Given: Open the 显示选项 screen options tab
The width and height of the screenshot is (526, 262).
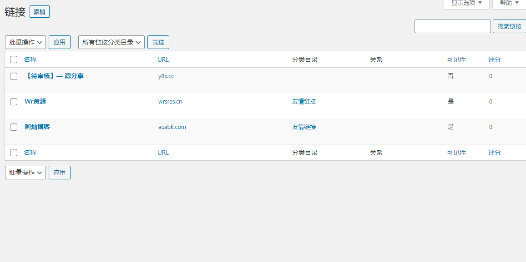Looking at the screenshot, I should click(x=466, y=3).
